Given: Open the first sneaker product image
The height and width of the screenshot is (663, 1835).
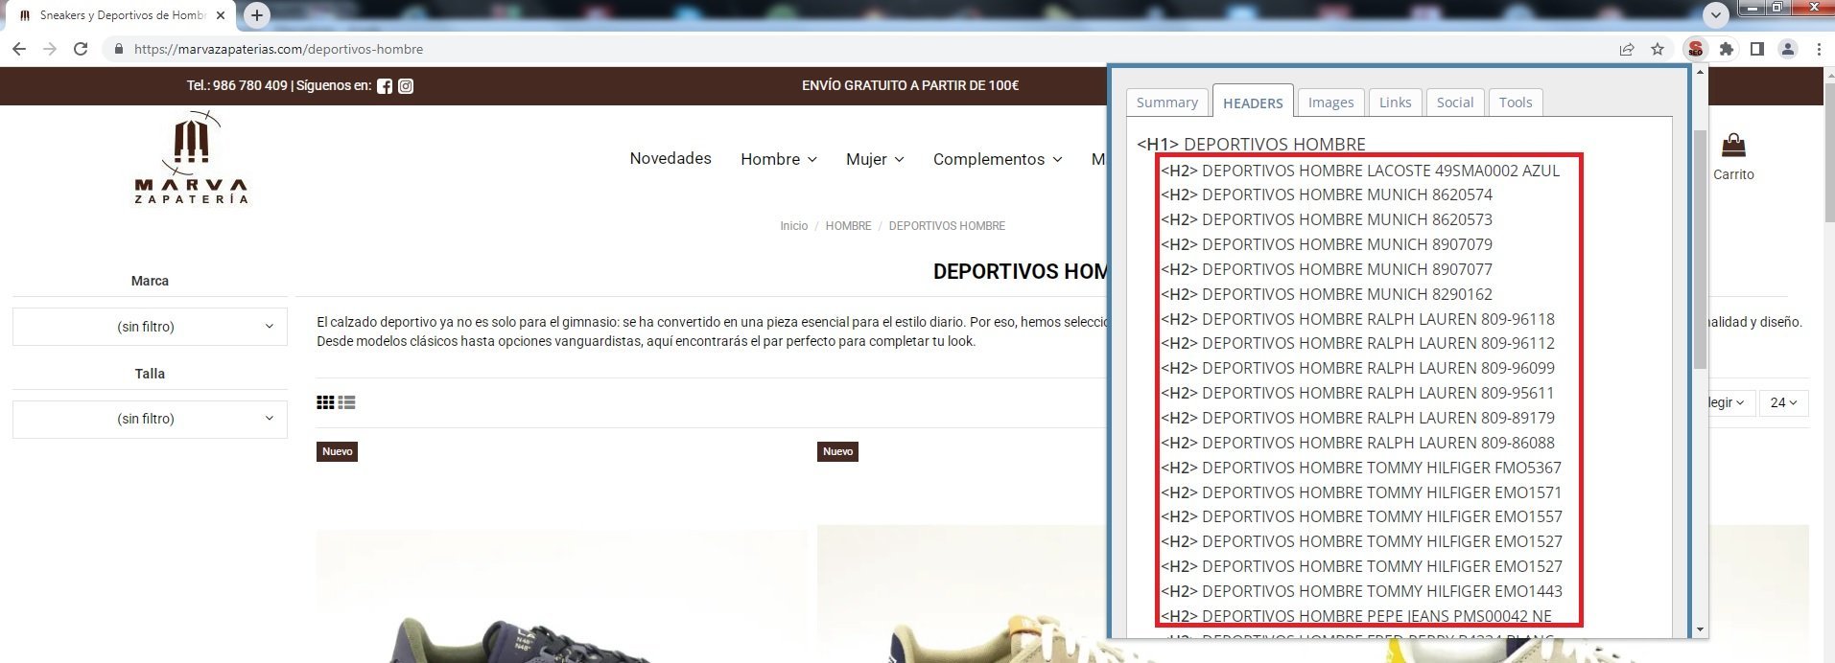Looking at the screenshot, I should (561, 596).
